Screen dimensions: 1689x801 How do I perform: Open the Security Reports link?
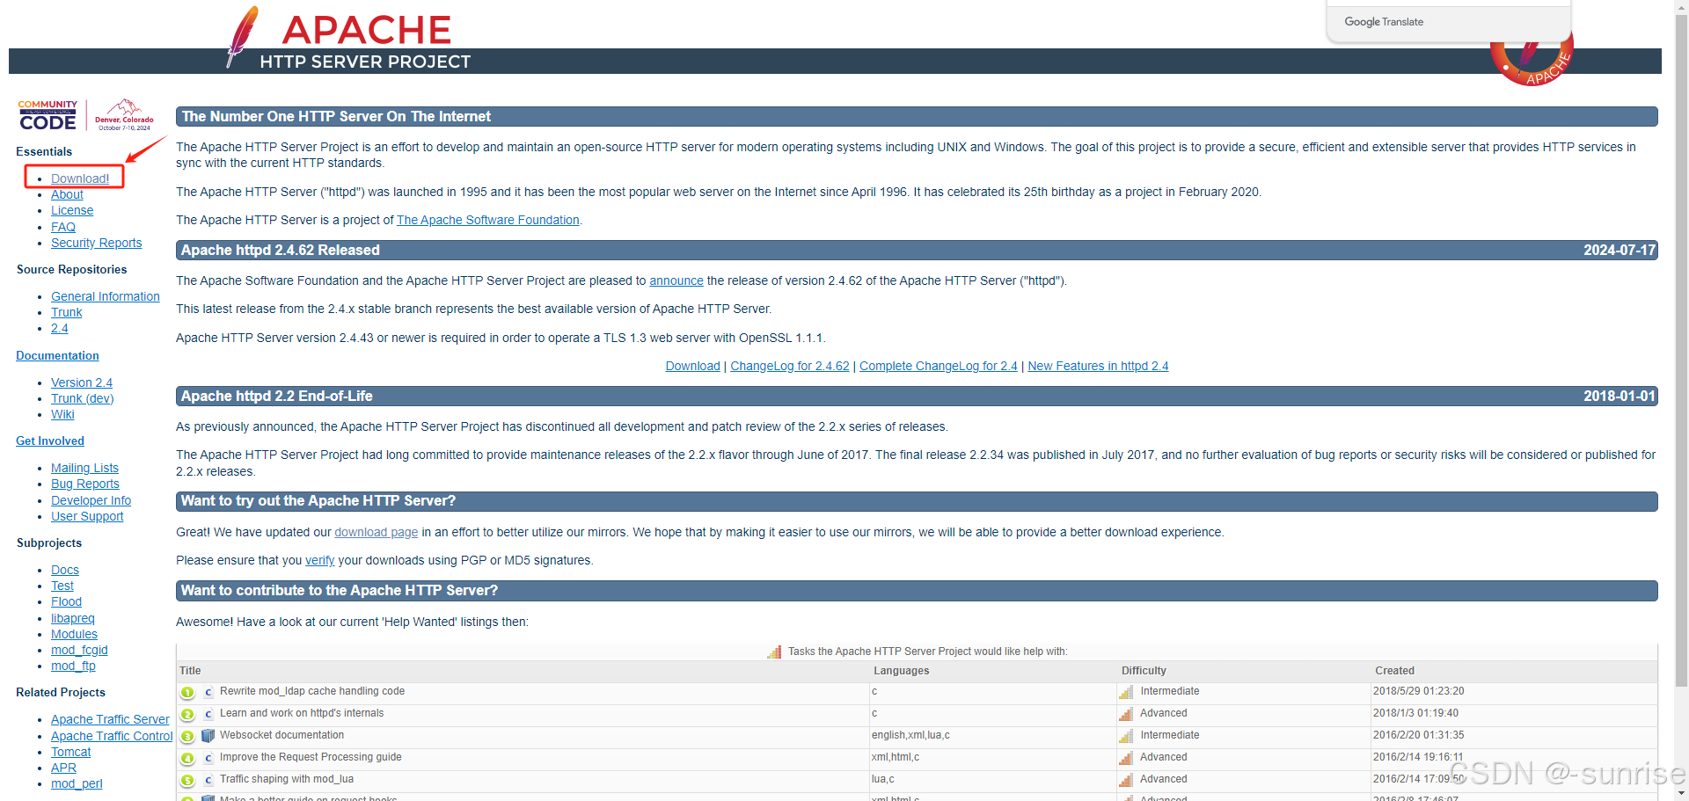96,243
